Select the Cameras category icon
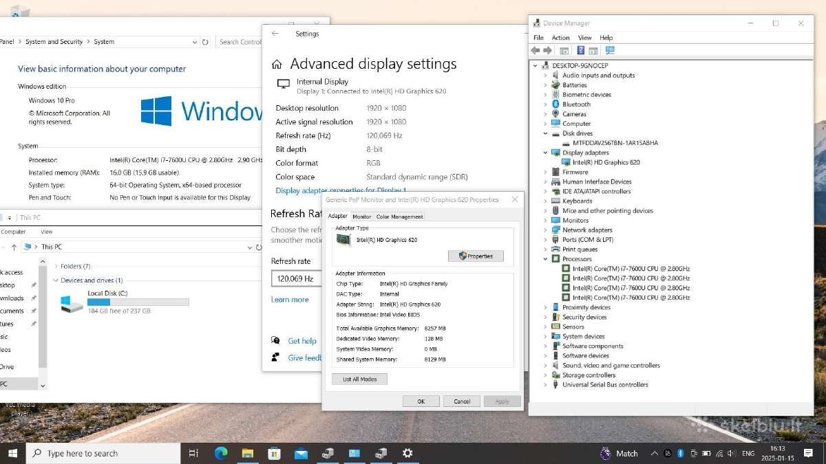 click(x=555, y=114)
